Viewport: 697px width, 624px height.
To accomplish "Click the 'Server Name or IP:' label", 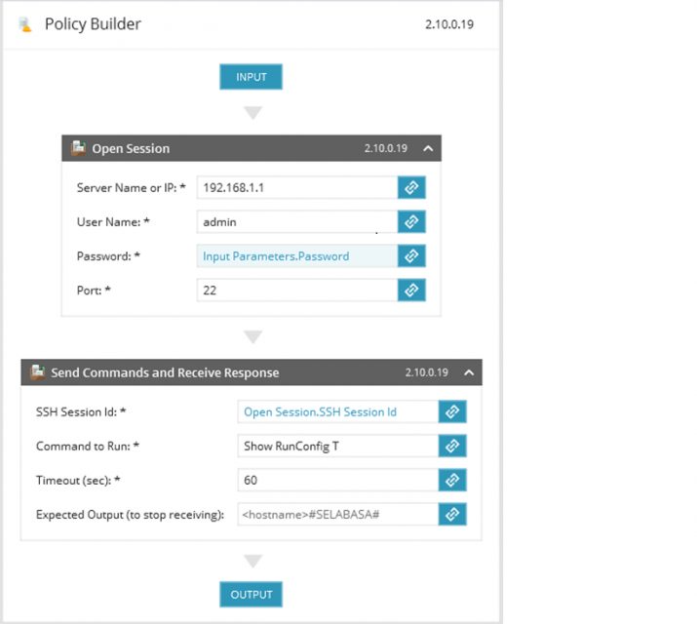I will 132,187.
